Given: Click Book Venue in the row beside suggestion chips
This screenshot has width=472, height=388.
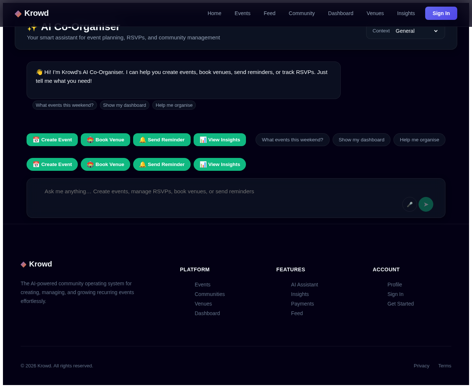Looking at the screenshot, I should (x=105, y=140).
